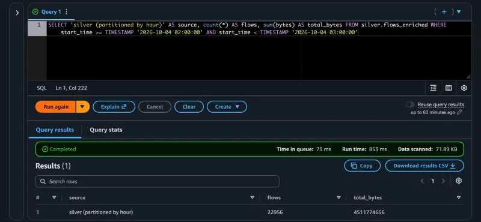Click the SQL language label in status bar
The height and width of the screenshot is (222, 481).
41,88
